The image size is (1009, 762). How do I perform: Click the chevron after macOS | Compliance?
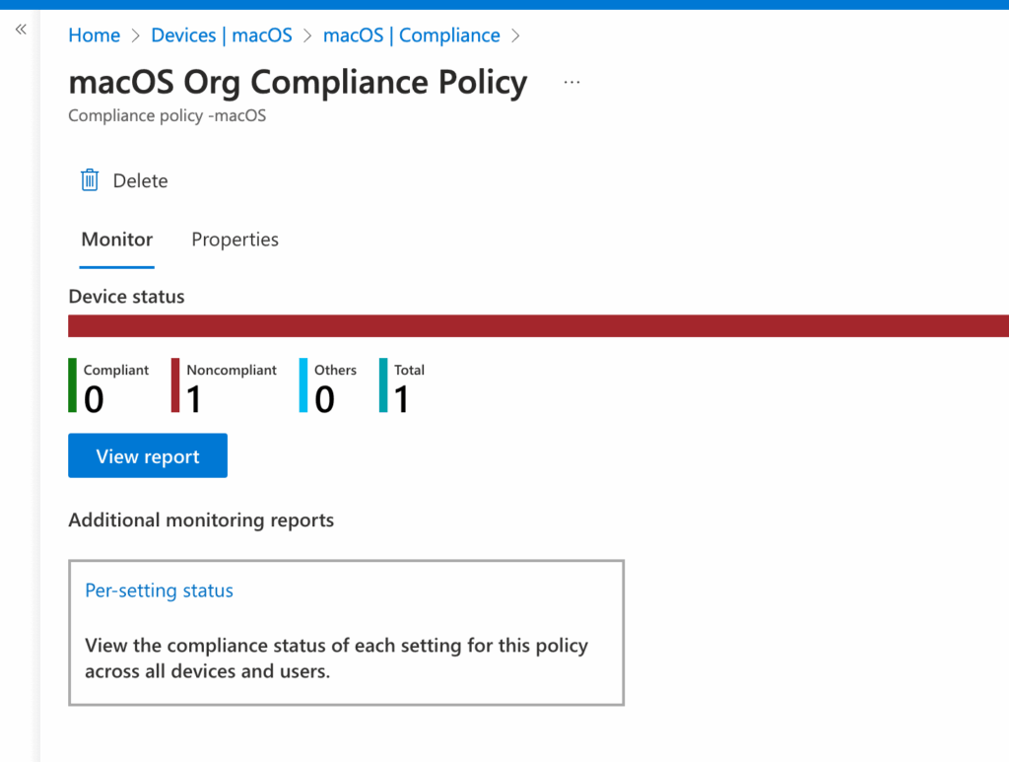pos(515,35)
